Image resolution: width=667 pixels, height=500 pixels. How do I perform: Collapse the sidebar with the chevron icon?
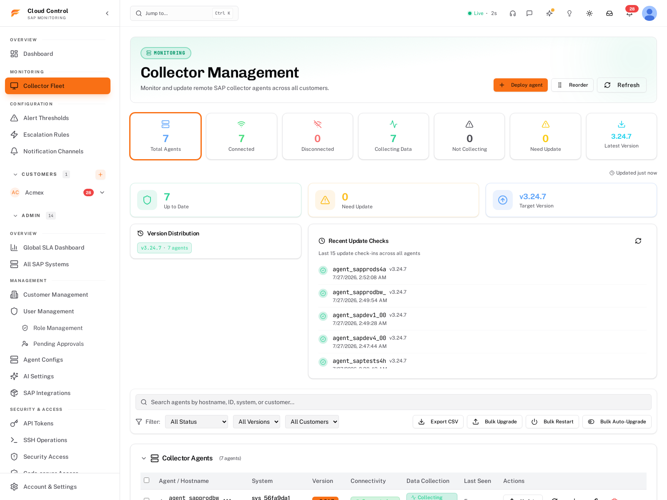(107, 13)
